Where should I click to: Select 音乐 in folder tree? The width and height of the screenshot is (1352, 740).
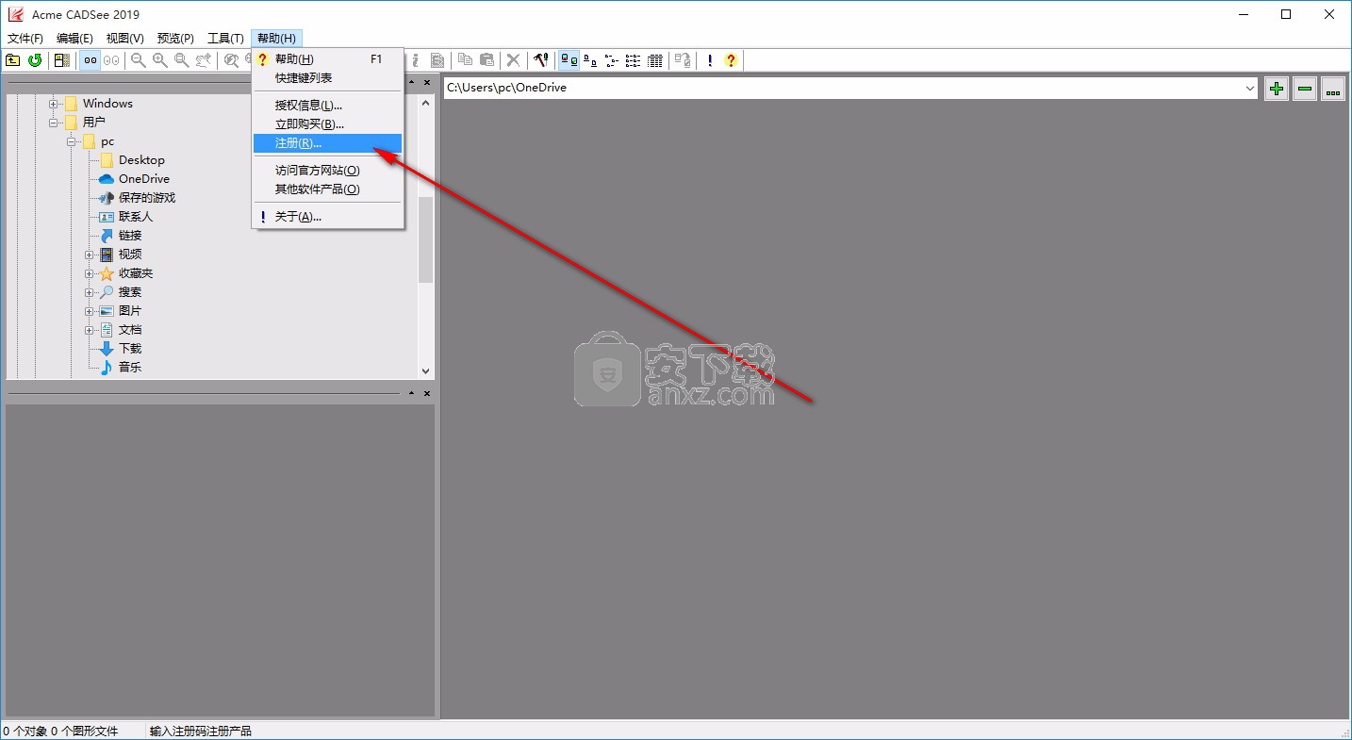(130, 368)
